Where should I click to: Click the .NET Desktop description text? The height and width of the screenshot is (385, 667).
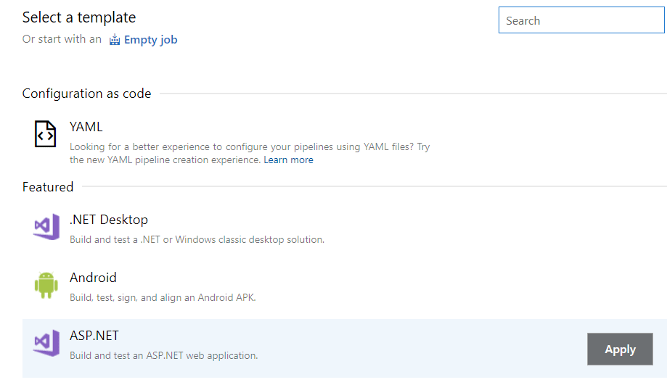[197, 239]
